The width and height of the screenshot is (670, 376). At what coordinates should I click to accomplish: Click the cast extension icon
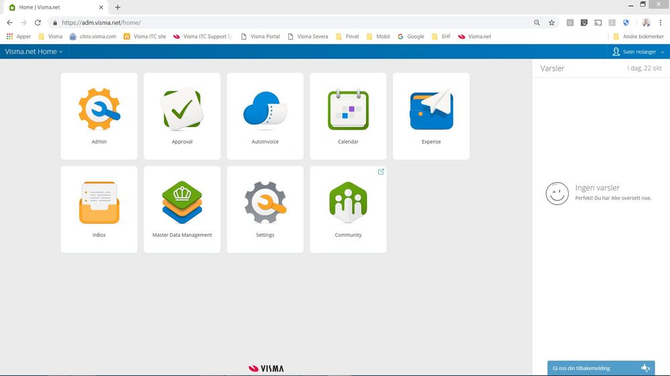(598, 23)
